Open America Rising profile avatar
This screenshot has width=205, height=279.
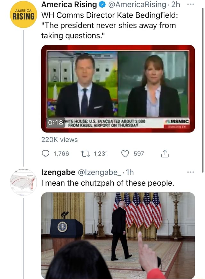tap(23, 14)
